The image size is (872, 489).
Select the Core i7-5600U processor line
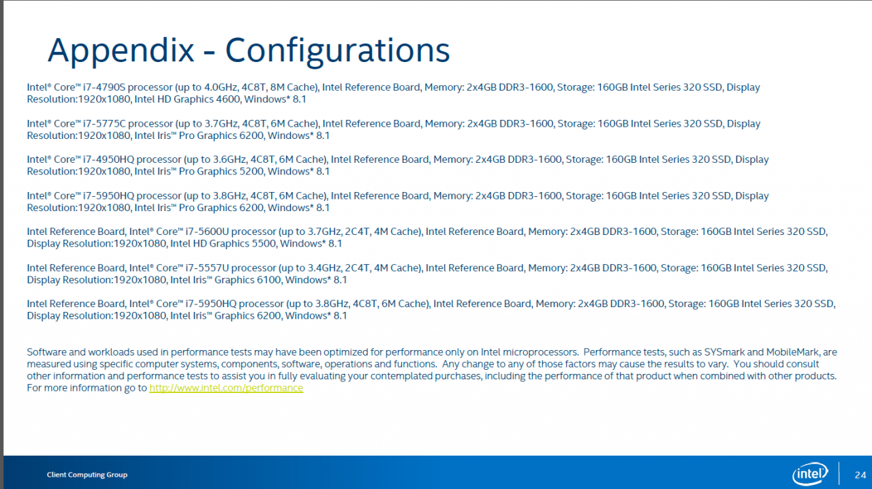(427, 232)
